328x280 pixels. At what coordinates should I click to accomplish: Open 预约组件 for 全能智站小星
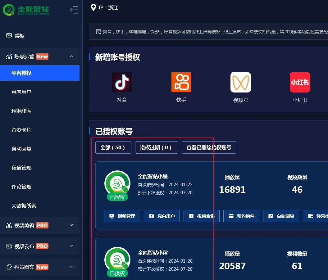click(241, 216)
